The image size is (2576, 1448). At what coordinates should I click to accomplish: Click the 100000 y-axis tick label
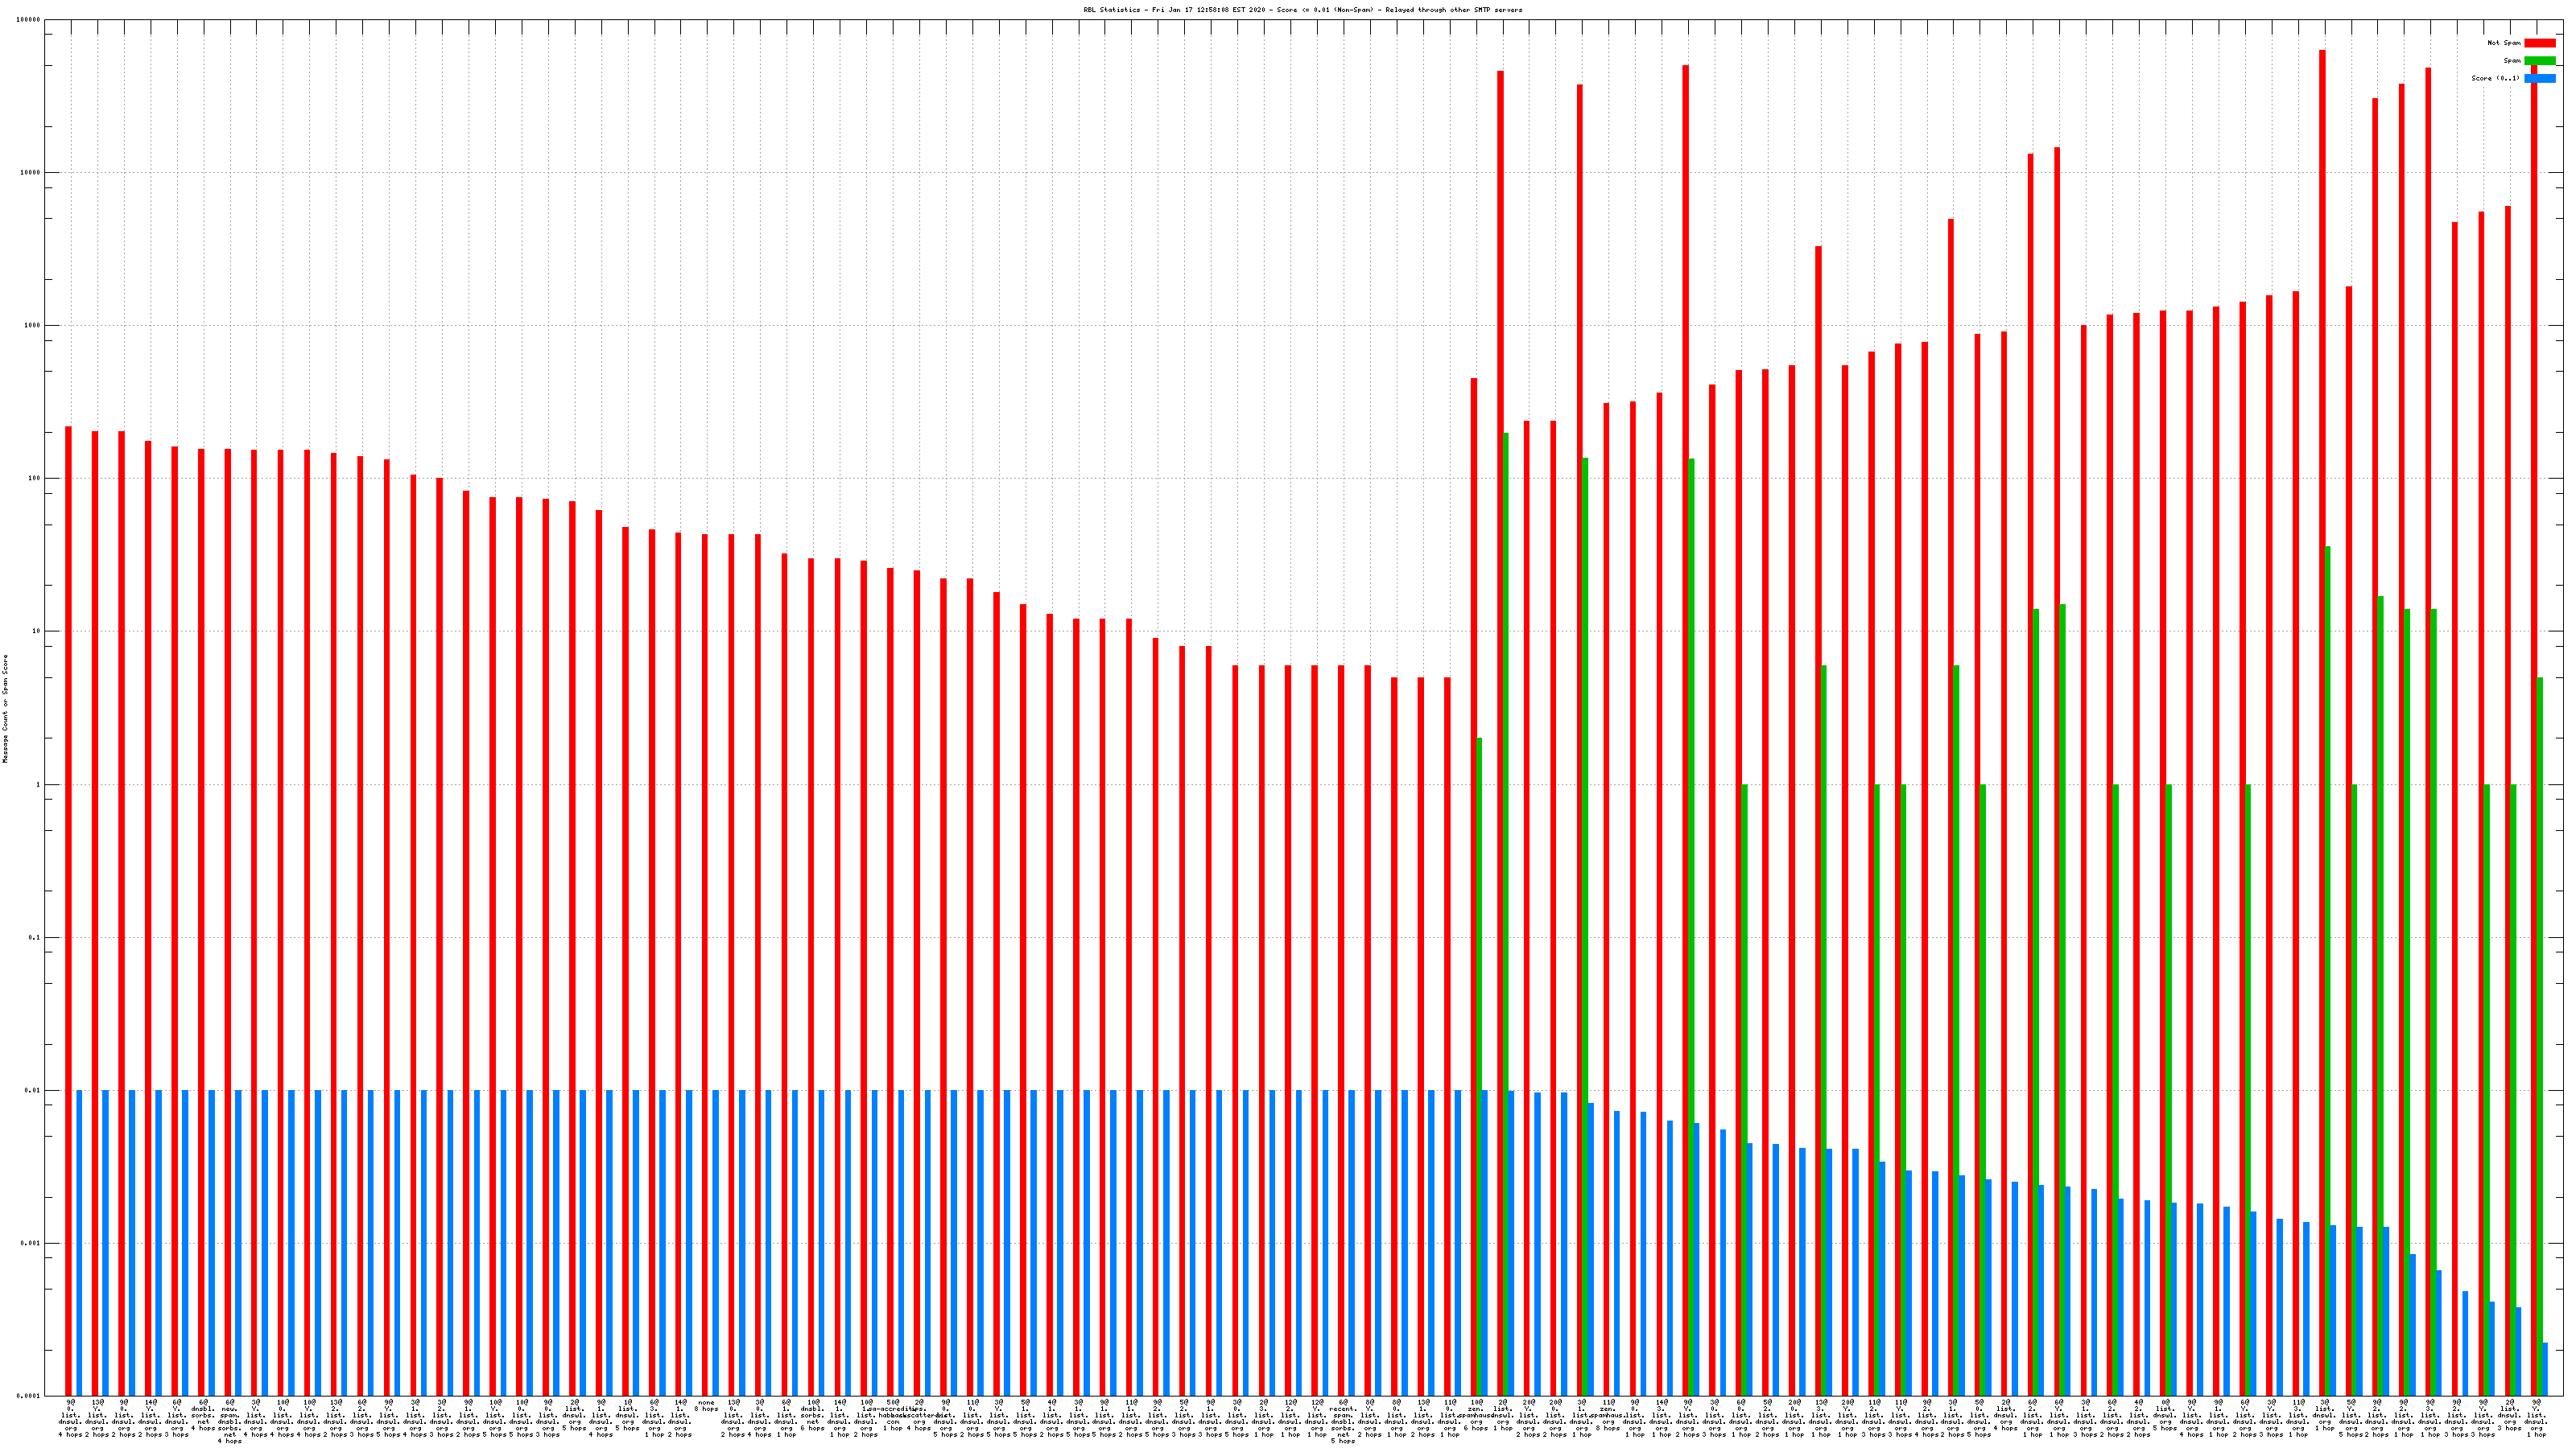pyautogui.click(x=29, y=20)
